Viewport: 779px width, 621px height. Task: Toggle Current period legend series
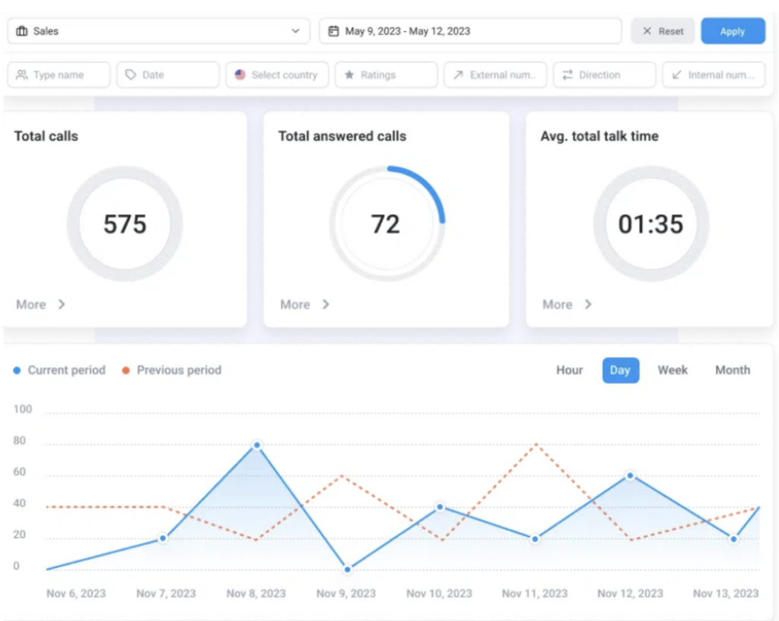coord(59,370)
